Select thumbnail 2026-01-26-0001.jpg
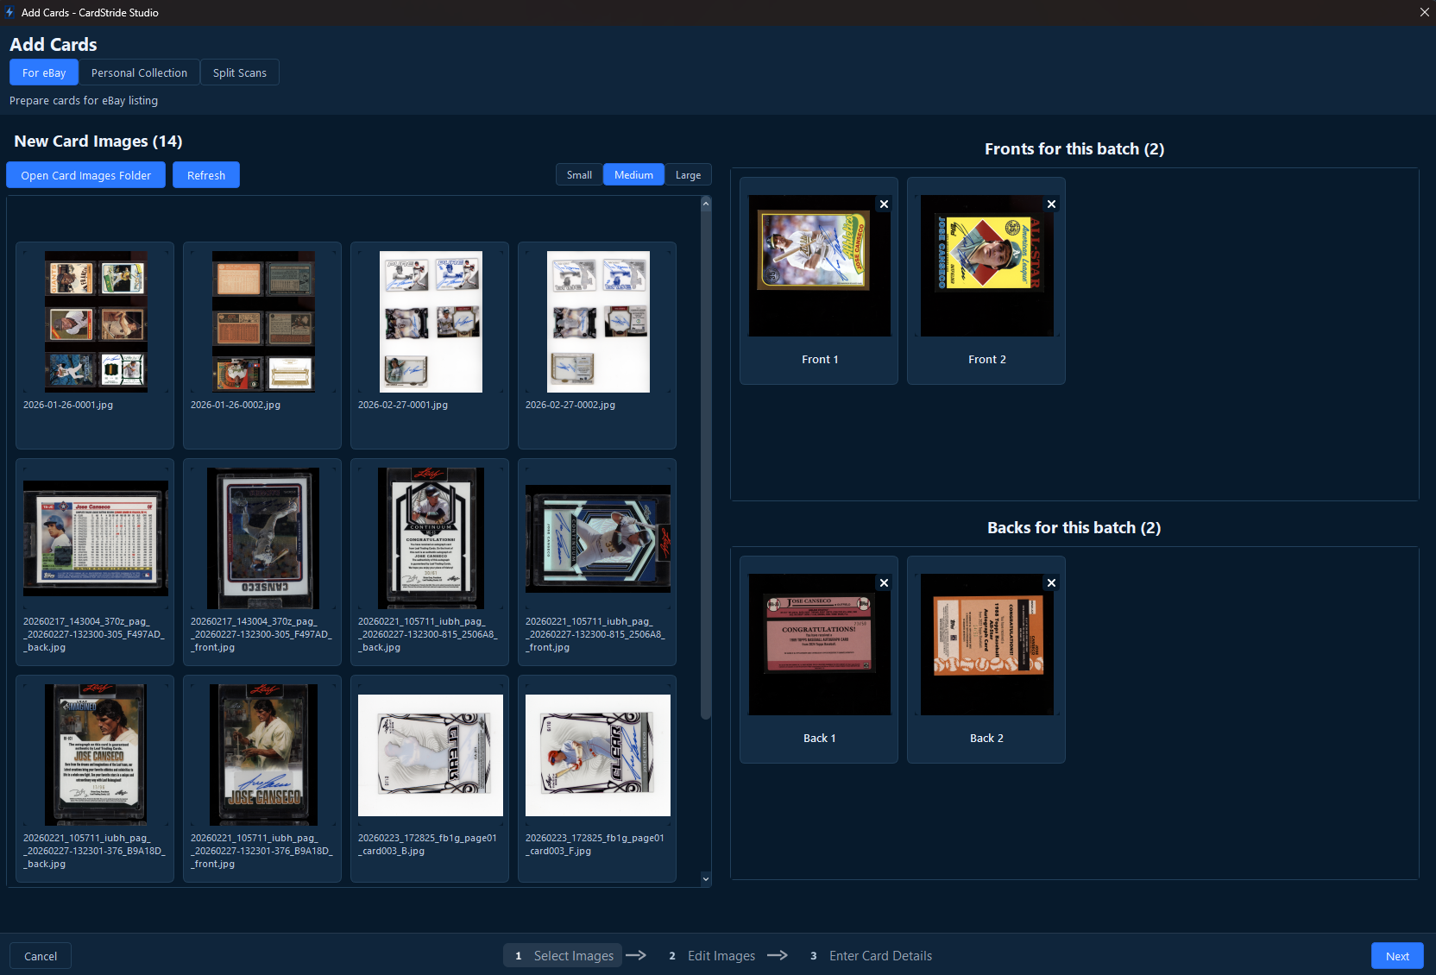The image size is (1436, 975). point(96,322)
